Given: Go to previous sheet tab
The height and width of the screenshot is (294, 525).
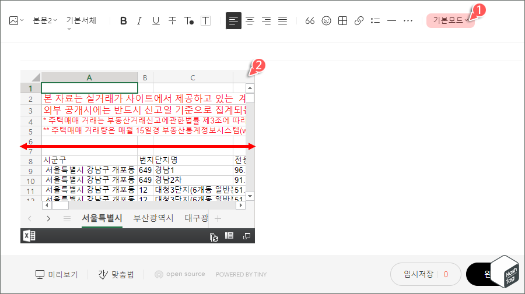Looking at the screenshot, I should tap(30, 218).
